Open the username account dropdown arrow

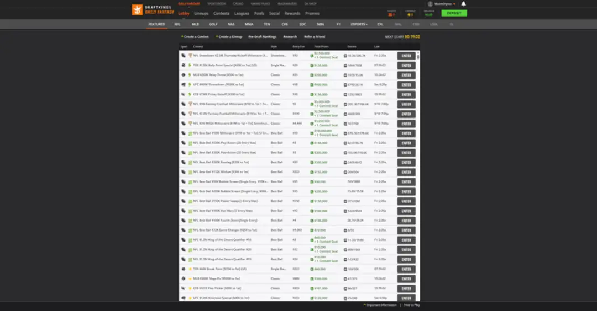[x=454, y=4]
